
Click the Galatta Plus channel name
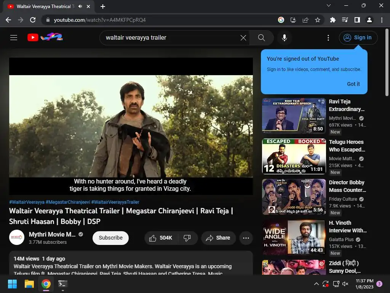tap(341, 240)
